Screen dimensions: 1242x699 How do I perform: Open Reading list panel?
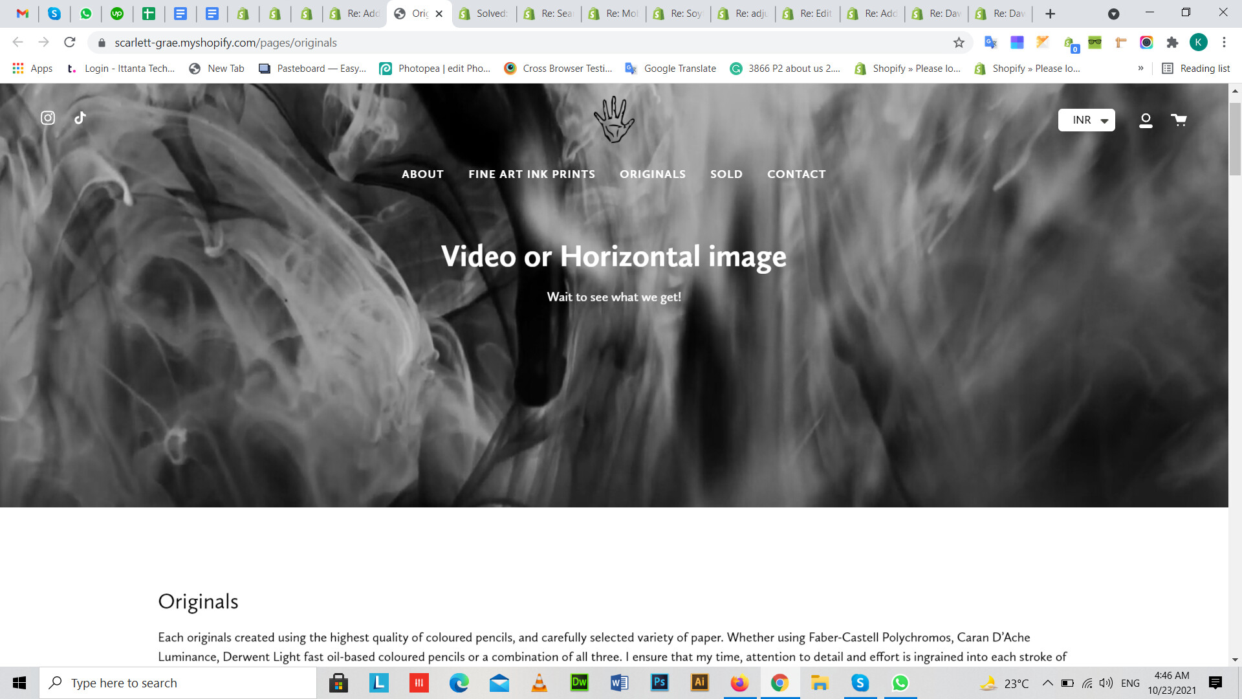click(1196, 69)
